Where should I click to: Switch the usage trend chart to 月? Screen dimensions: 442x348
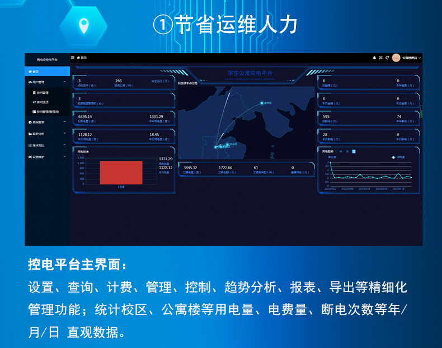(347, 151)
